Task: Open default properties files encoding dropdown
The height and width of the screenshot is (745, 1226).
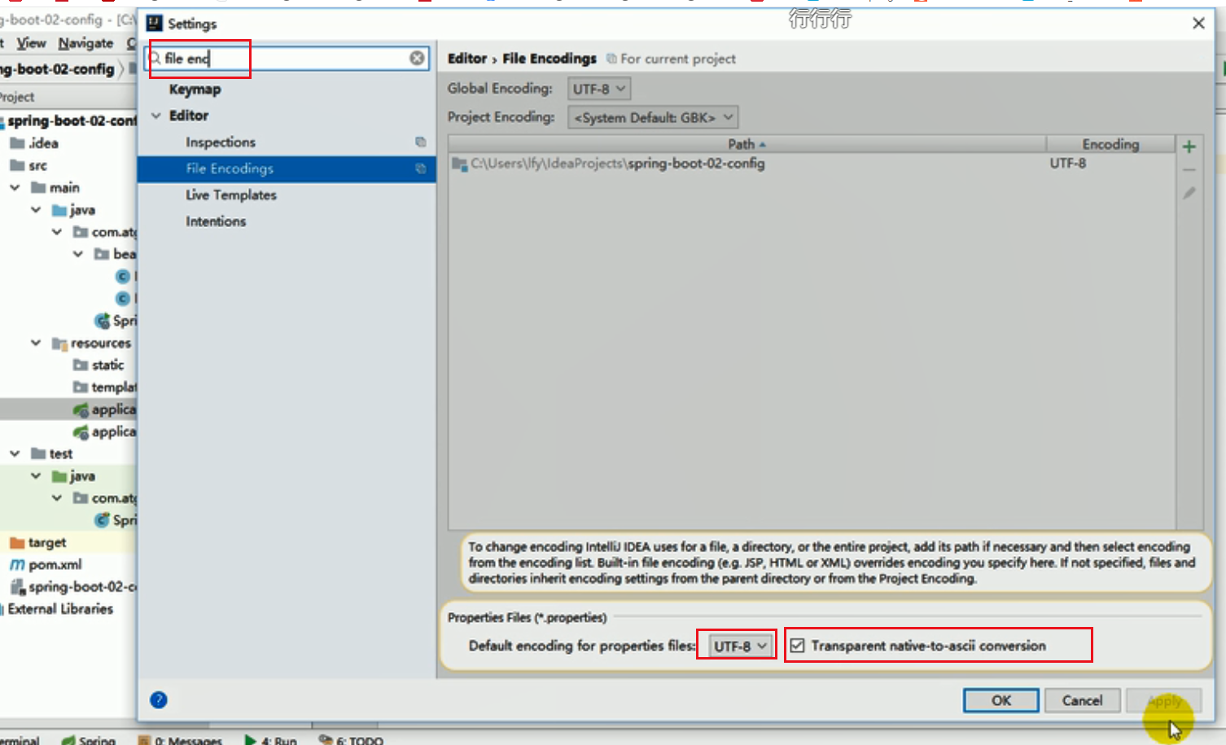Action: pyautogui.click(x=740, y=646)
